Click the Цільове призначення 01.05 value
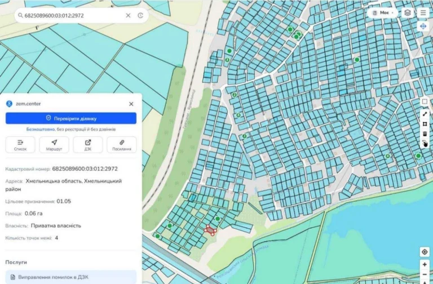This screenshot has height=284, width=433. coord(64,201)
